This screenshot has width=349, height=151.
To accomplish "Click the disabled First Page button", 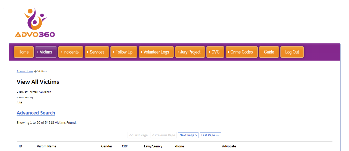I will [138, 135].
